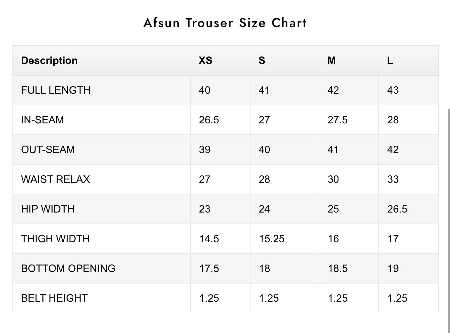Click the XS column header
Image resolution: width=450 pixels, height=333 pixels.
click(x=206, y=60)
